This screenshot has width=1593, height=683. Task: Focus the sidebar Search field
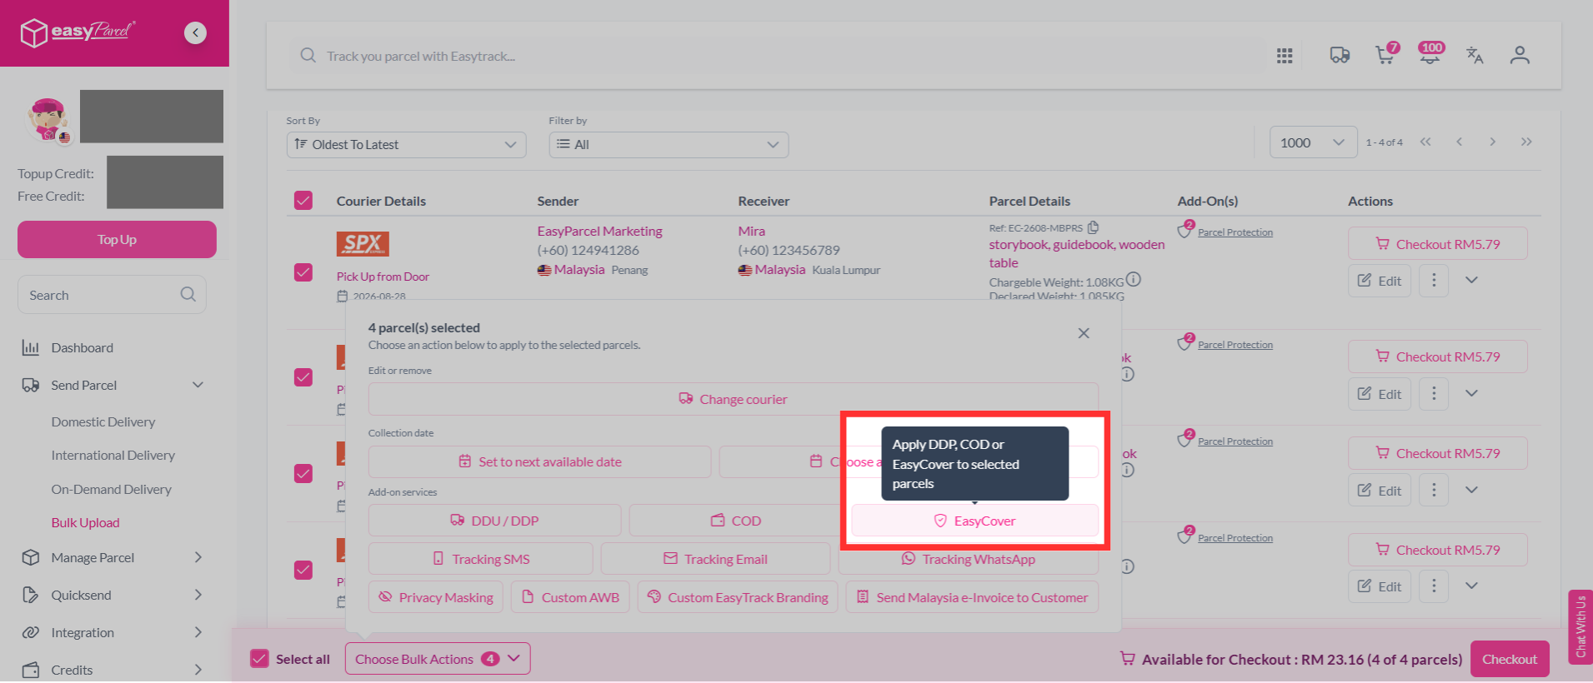112,295
